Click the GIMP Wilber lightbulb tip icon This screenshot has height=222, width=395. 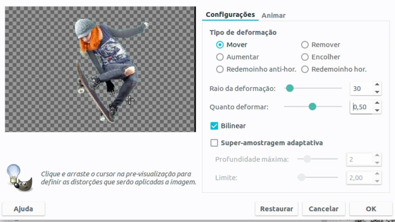click(19, 178)
